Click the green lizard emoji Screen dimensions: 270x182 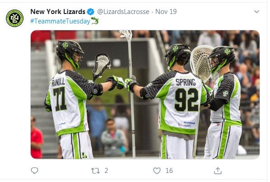95,21
